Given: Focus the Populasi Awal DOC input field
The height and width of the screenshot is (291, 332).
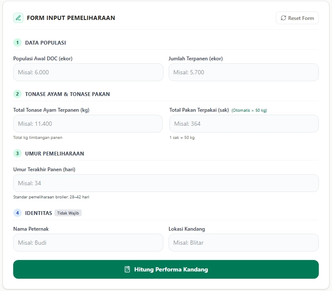Looking at the screenshot, I should (88, 72).
